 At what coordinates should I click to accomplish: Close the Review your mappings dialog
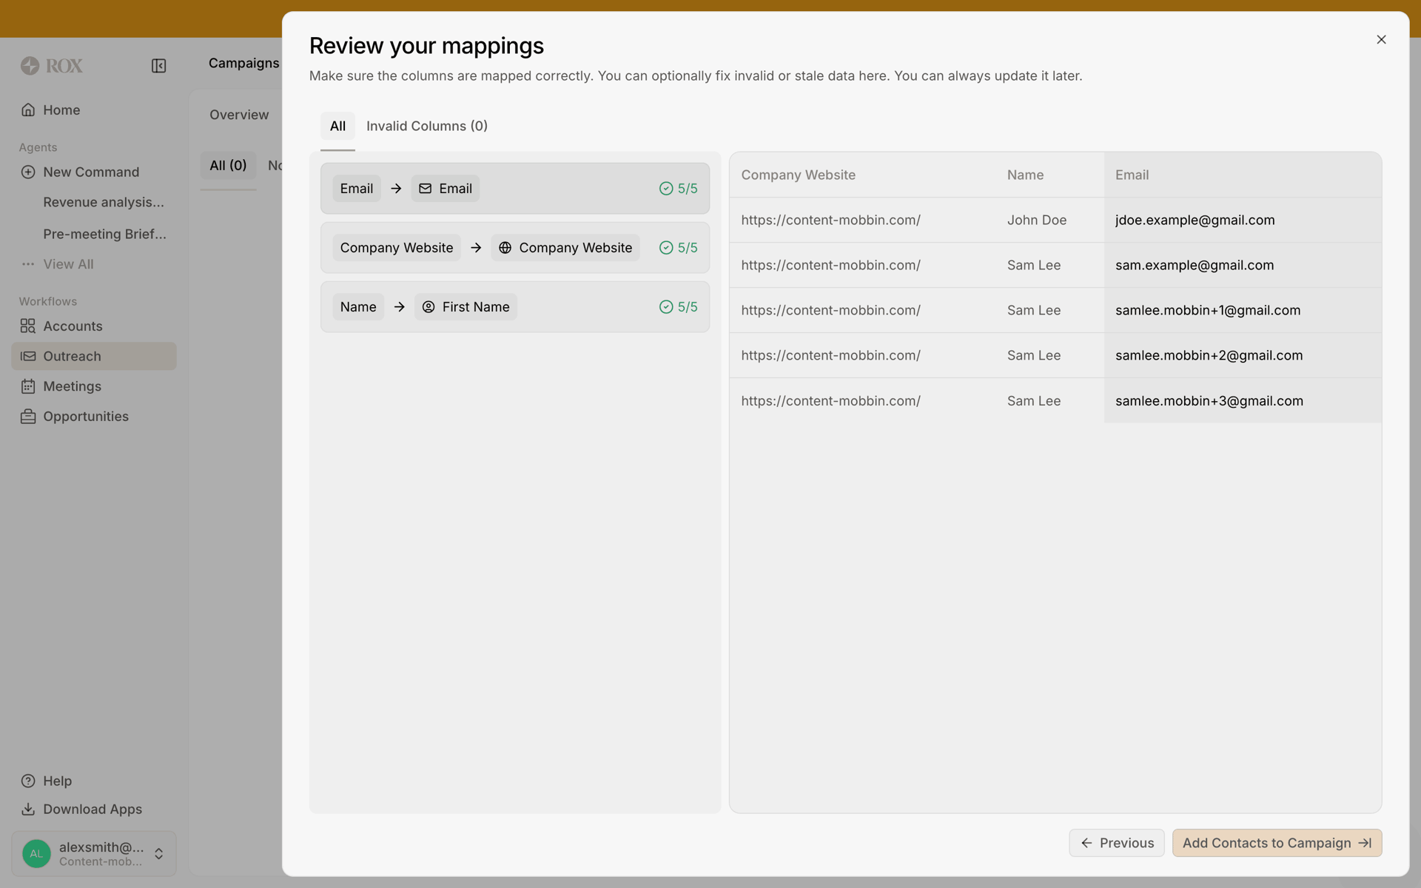pos(1381,40)
